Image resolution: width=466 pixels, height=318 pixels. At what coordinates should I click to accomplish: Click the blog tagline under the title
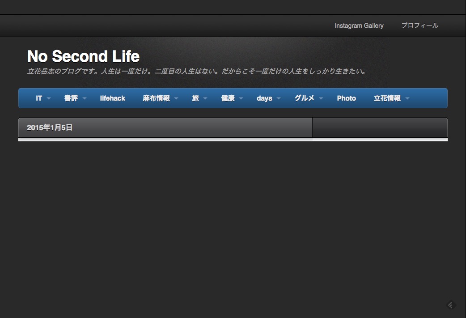coord(197,71)
